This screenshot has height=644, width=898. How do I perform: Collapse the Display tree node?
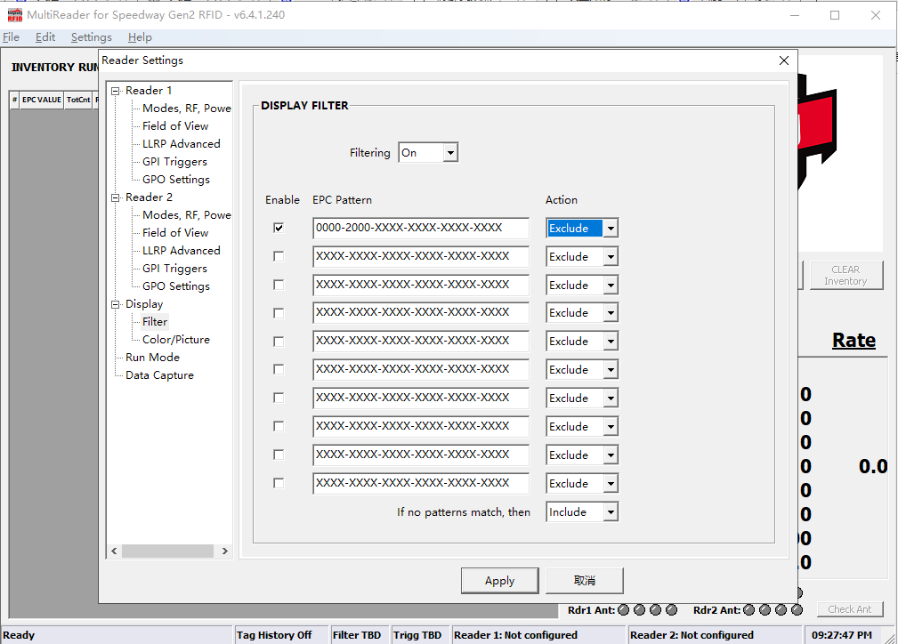pyautogui.click(x=116, y=304)
